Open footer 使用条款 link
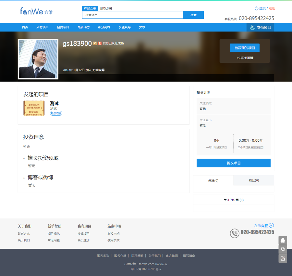Viewport: 292px width, 276px height. [x=114, y=240]
